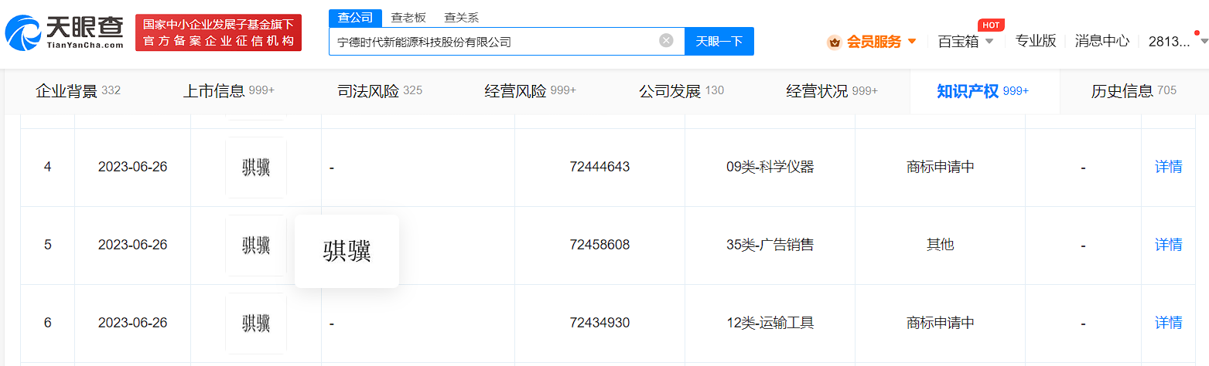
Task: Click trademark thumbnail 骐骥 in row 4
Action: pyautogui.click(x=256, y=168)
